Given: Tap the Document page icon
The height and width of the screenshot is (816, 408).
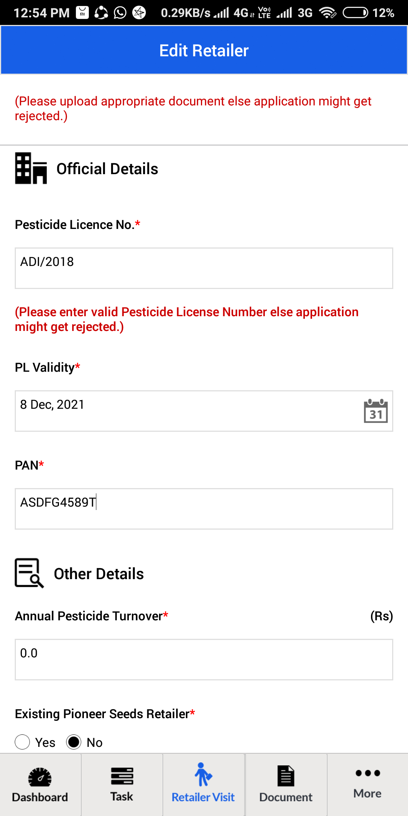Looking at the screenshot, I should point(286,776).
